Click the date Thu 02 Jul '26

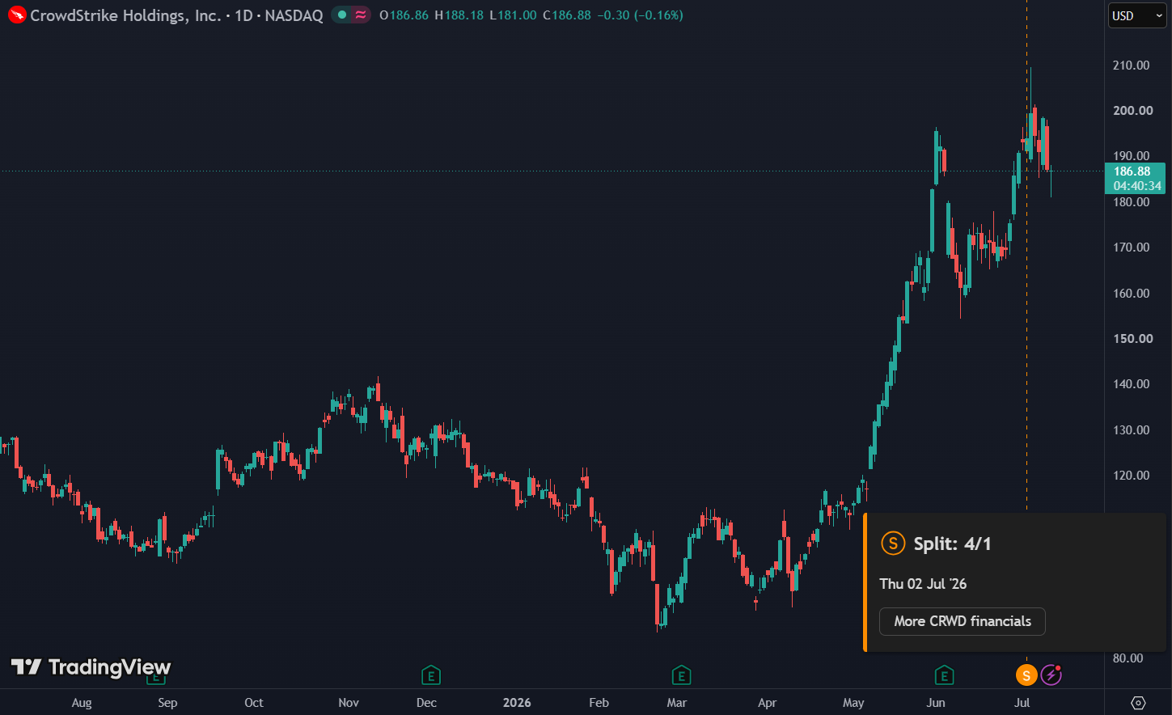(923, 584)
